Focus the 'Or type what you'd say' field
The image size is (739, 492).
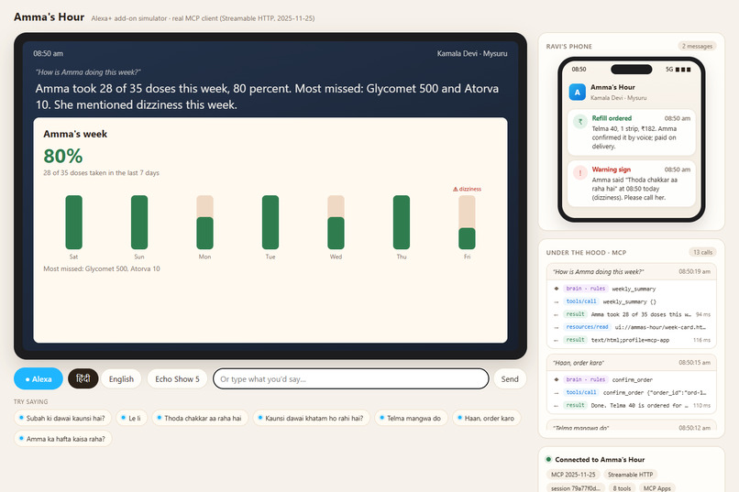(x=351, y=379)
